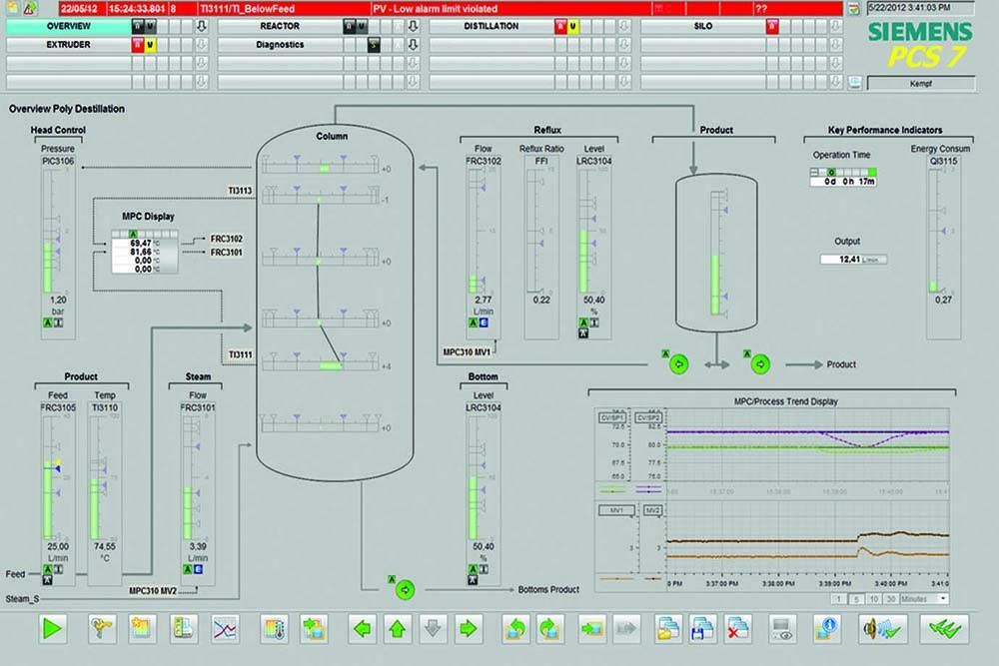The height and width of the screenshot is (666, 999).
Task: Click the blue info icon in the bottom toolbar
Action: (826, 627)
